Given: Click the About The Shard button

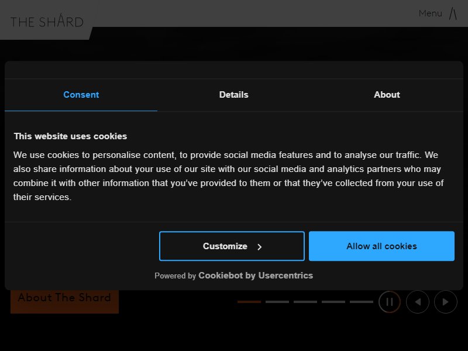Looking at the screenshot, I should (64, 301).
